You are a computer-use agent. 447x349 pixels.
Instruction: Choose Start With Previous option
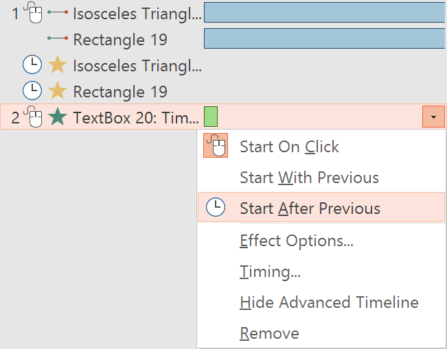click(x=309, y=178)
